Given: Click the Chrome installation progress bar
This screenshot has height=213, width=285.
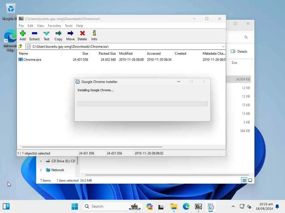Looking at the screenshot, I should click(x=142, y=104).
